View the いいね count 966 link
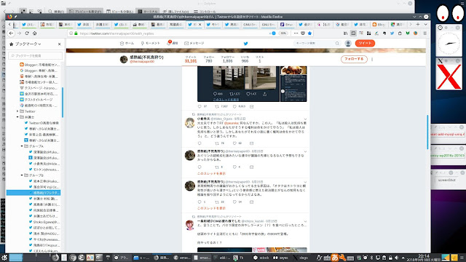This screenshot has height=262, width=466. tap(245, 59)
